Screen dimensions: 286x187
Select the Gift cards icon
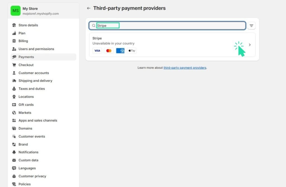click(x=14, y=105)
